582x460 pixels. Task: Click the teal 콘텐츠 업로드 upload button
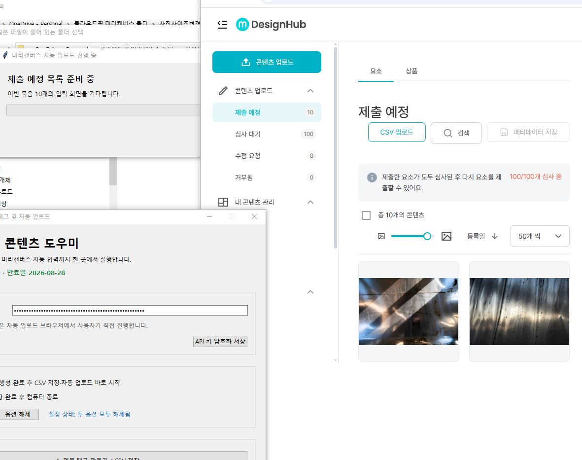point(267,62)
